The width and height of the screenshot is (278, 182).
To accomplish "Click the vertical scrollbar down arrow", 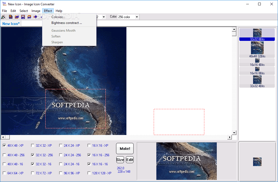I will pyautogui.click(x=234, y=133).
